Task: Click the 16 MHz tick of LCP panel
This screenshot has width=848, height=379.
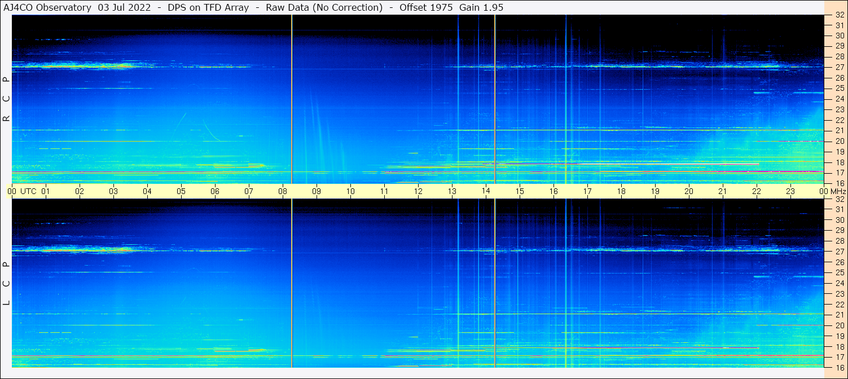Action: 839,367
